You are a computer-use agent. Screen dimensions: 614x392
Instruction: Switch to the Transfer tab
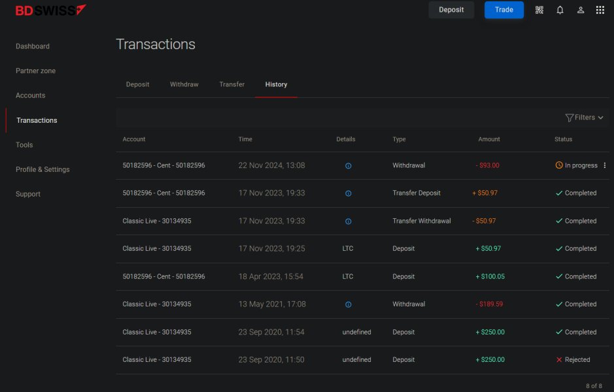coord(232,84)
